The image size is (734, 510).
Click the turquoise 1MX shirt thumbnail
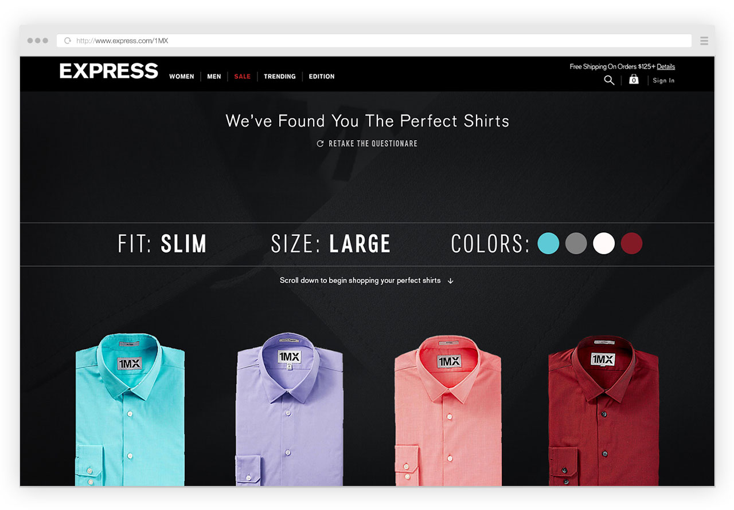coord(130,410)
